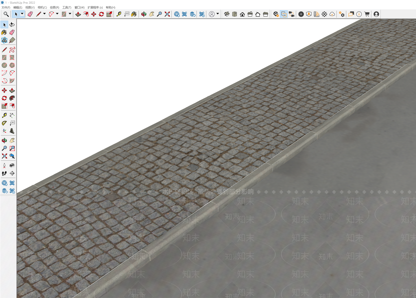Expand the Arc tool dropdown arrow

(x=57, y=14)
